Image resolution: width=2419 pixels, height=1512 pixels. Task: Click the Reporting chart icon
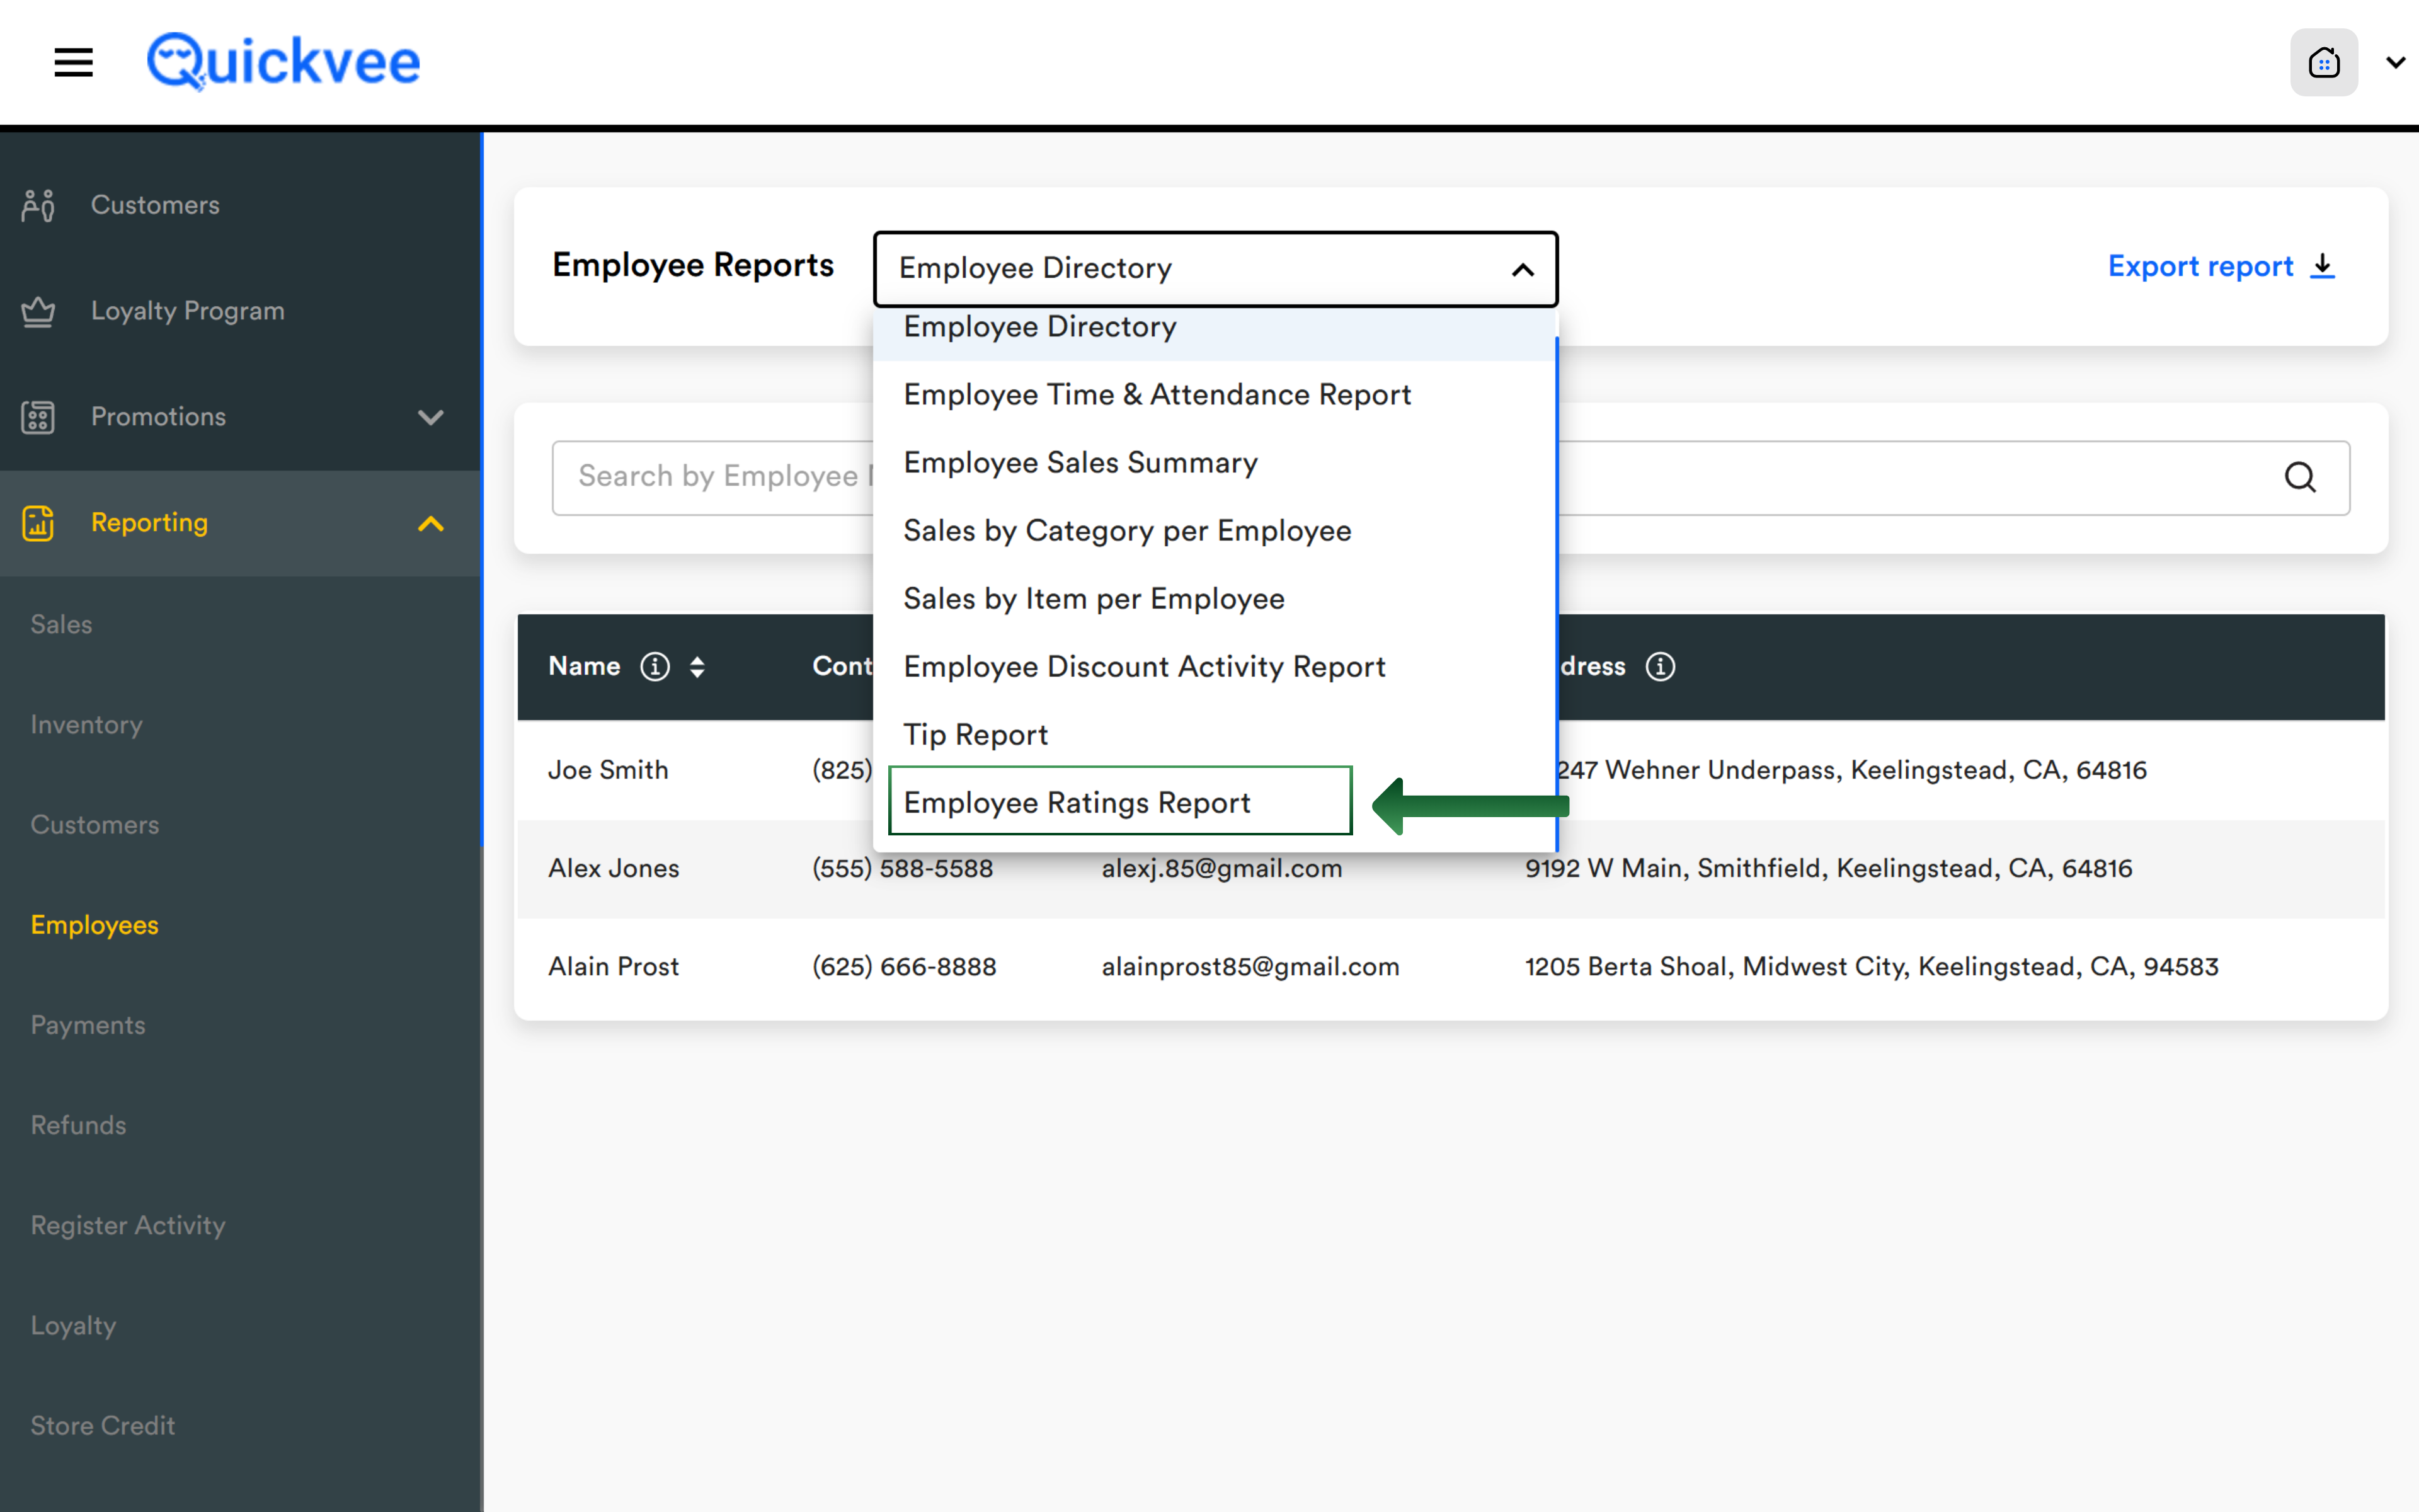(x=38, y=523)
